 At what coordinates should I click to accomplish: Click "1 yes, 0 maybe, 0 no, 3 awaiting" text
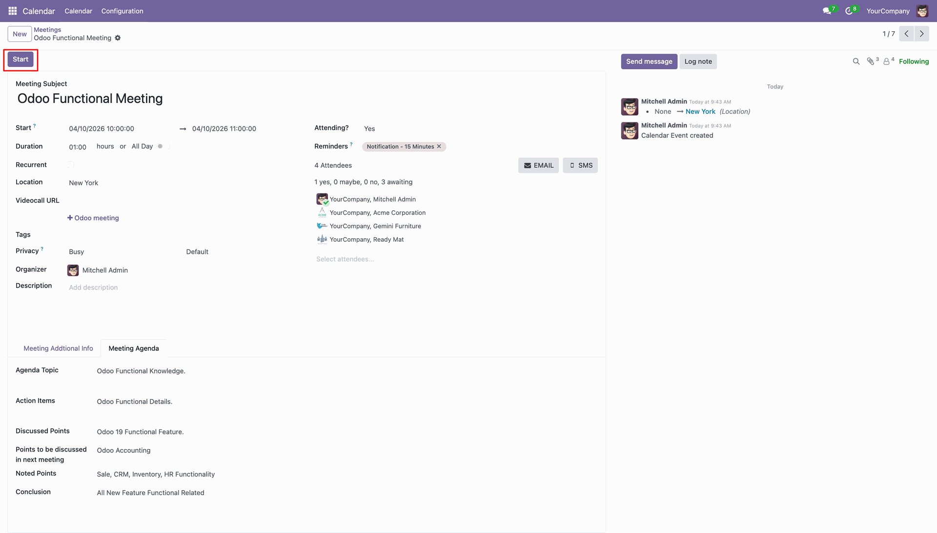(x=364, y=182)
